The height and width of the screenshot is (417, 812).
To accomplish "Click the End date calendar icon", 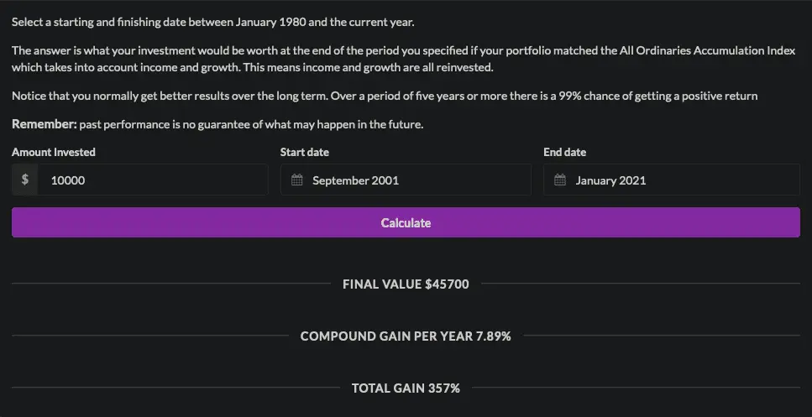I will (560, 180).
